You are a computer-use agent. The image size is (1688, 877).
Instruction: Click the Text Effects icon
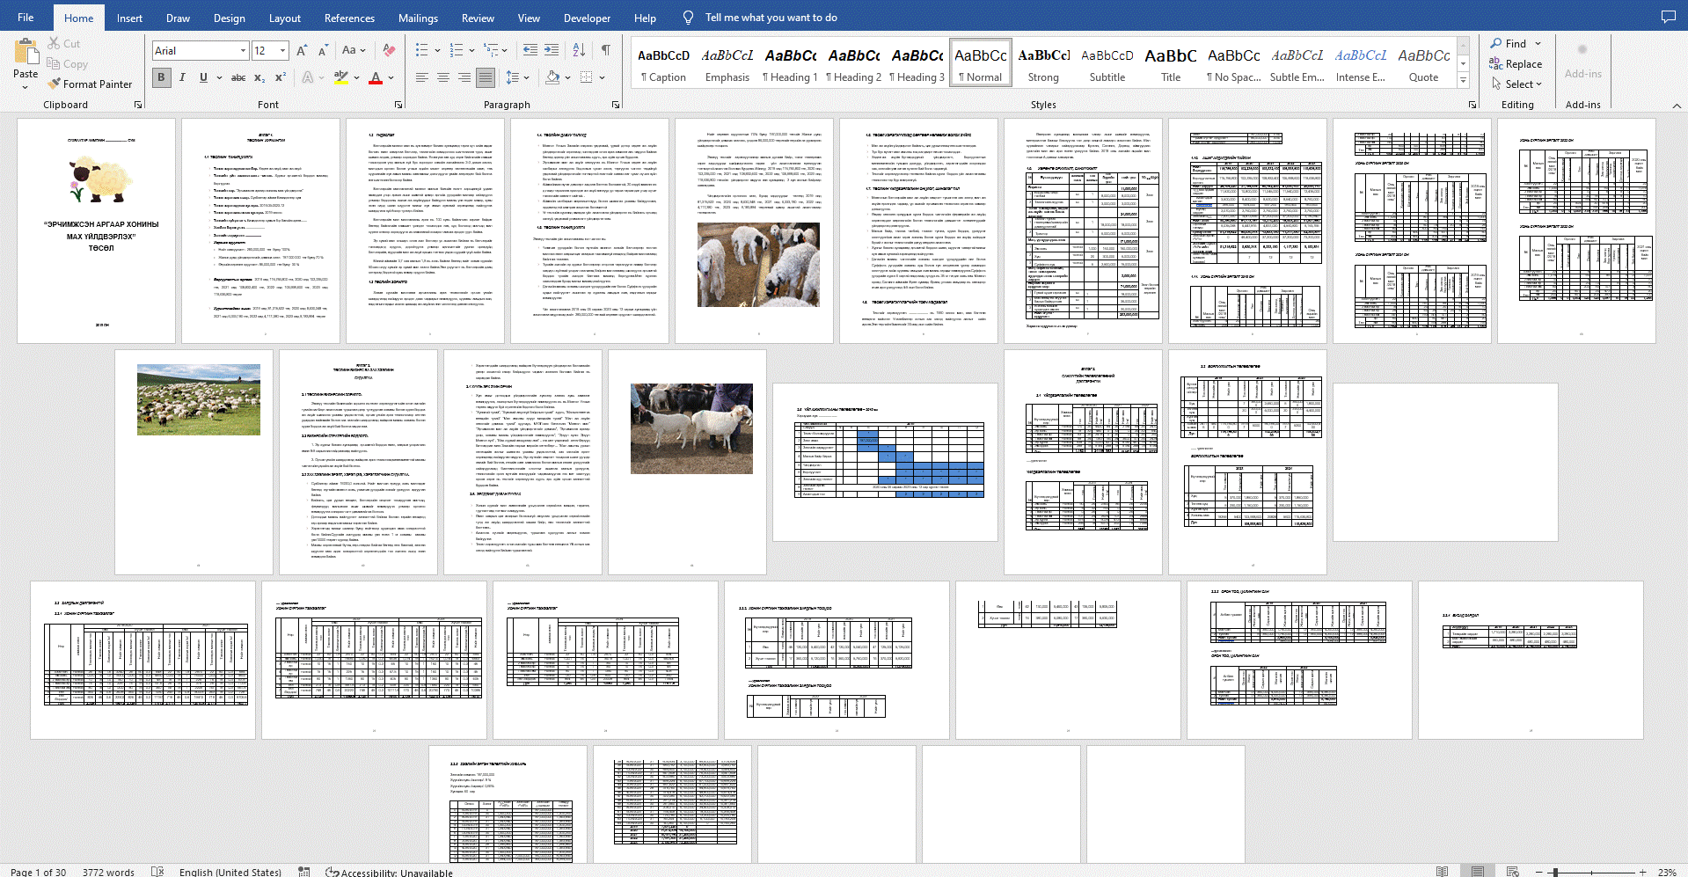click(308, 77)
